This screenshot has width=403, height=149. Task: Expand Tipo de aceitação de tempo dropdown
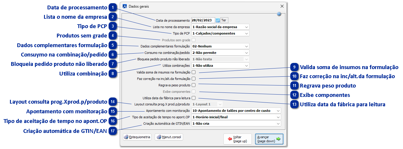(x=236, y=117)
